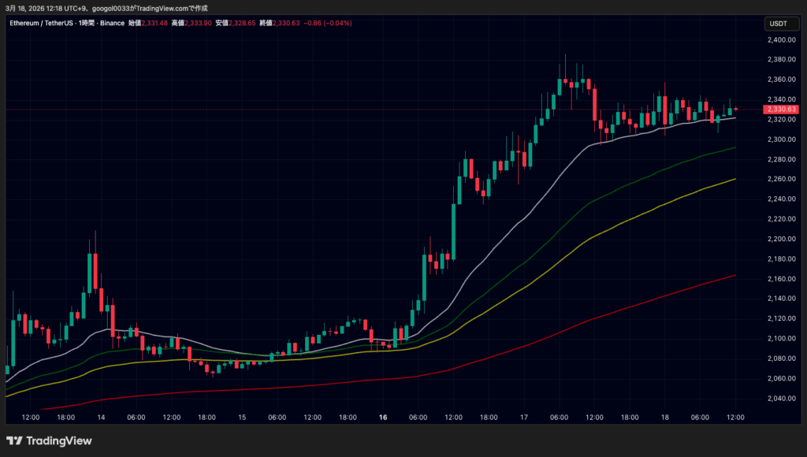Click the bold 16 date label
The height and width of the screenshot is (457, 807).
click(x=383, y=417)
